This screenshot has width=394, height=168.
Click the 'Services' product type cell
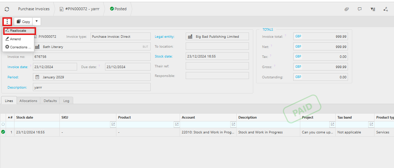[x=384, y=132]
